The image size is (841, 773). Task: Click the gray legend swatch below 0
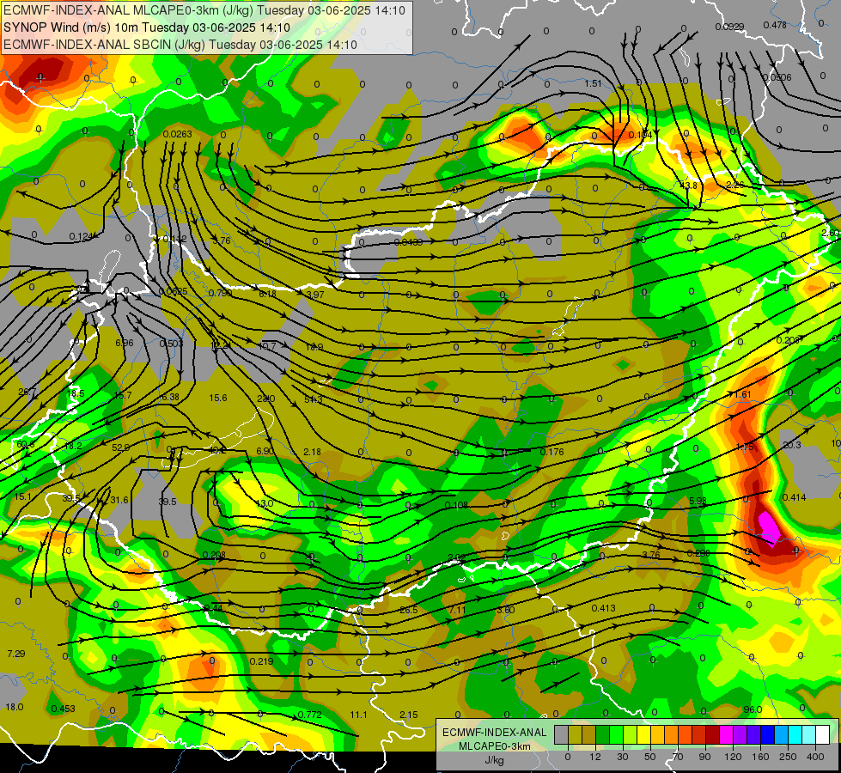561,735
